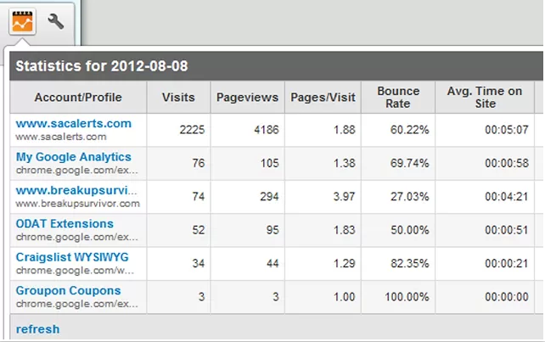Select the 1.38 pages/visit value
The height and width of the screenshot is (342, 545).
pyautogui.click(x=345, y=163)
